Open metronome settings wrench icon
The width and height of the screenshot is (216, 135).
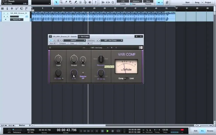[x=147, y=130]
